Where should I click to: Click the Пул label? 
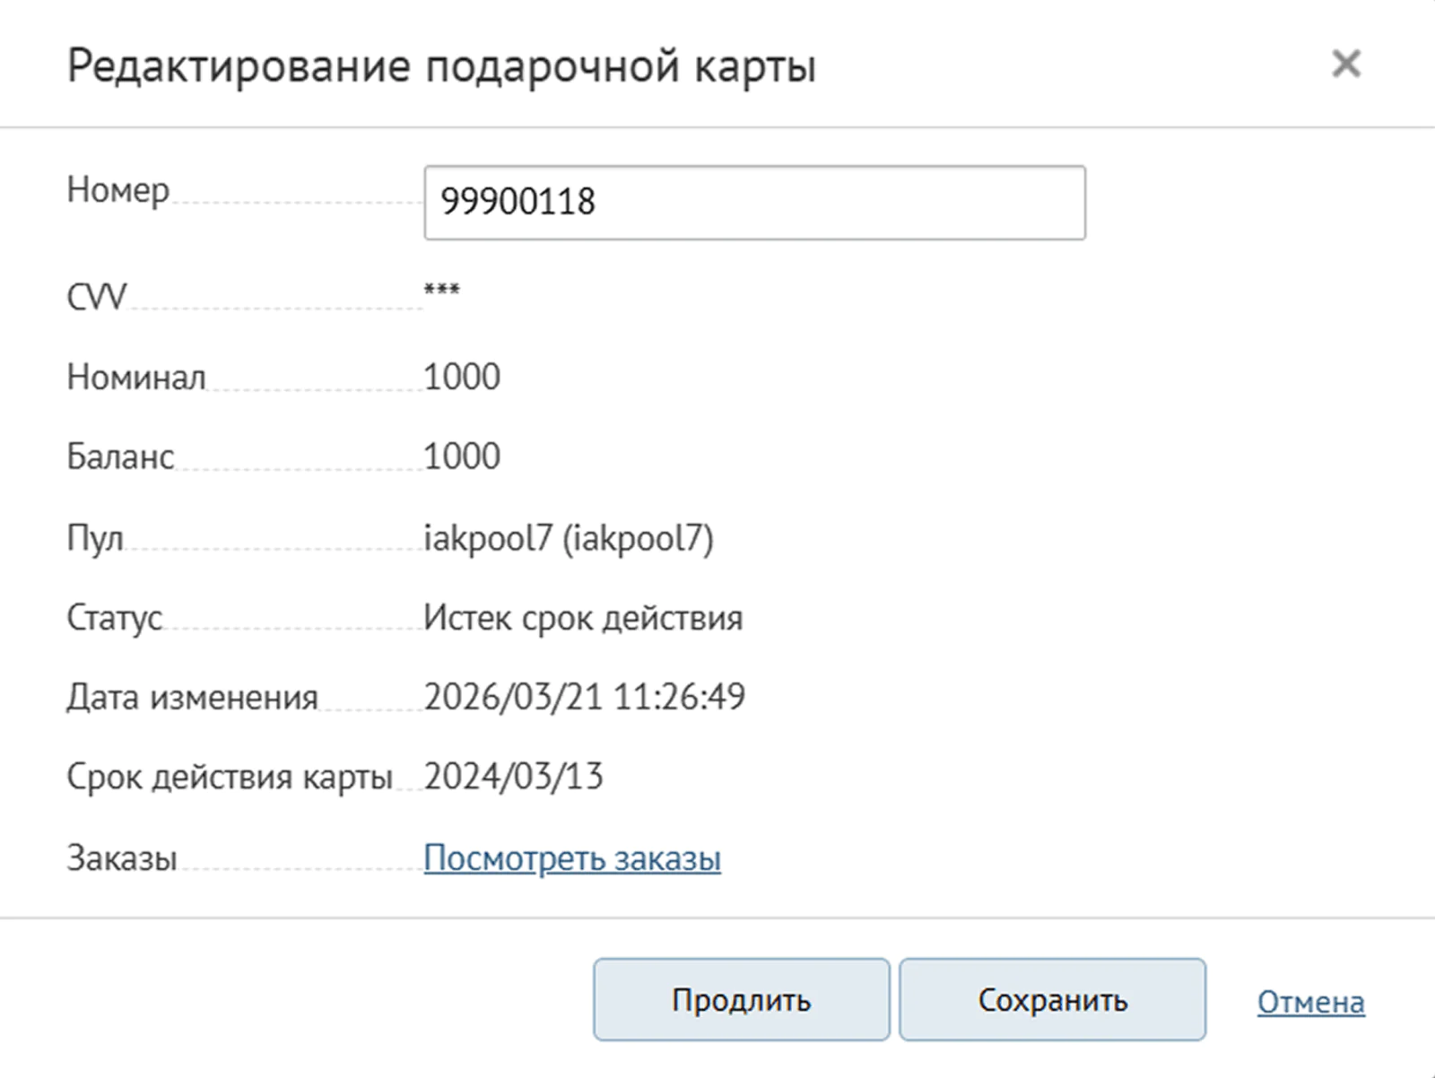pos(95,538)
